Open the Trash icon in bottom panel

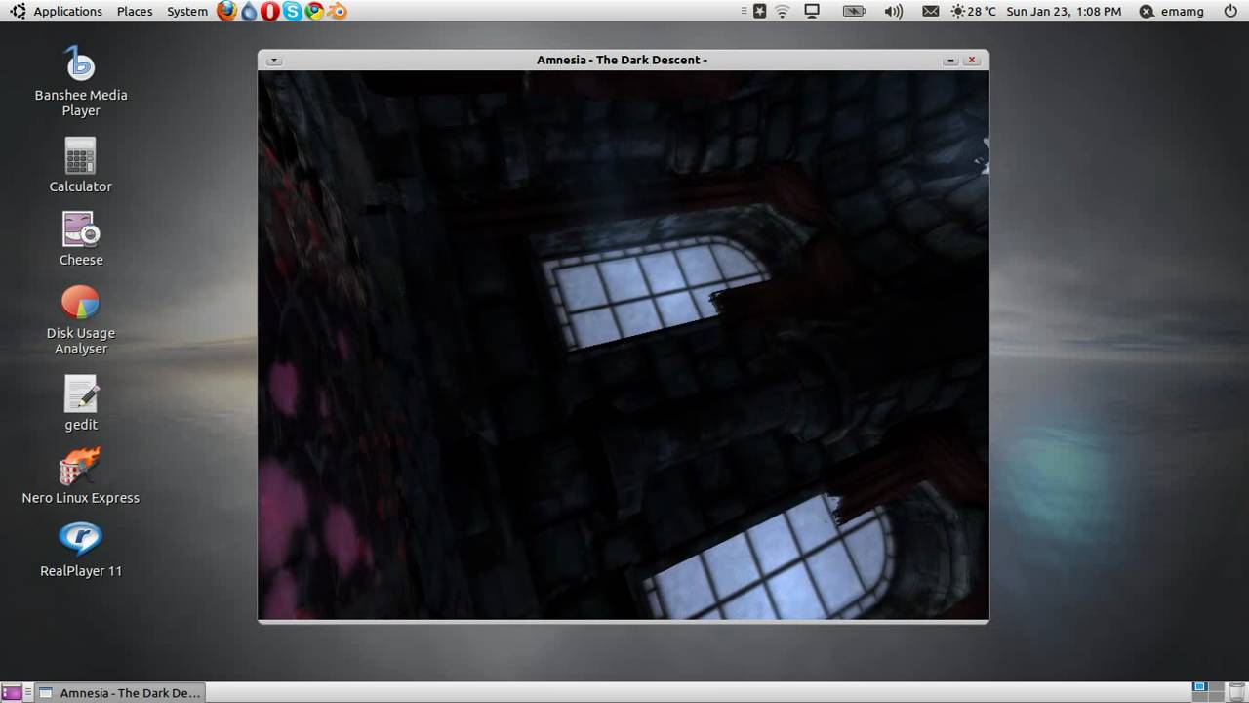click(1239, 692)
